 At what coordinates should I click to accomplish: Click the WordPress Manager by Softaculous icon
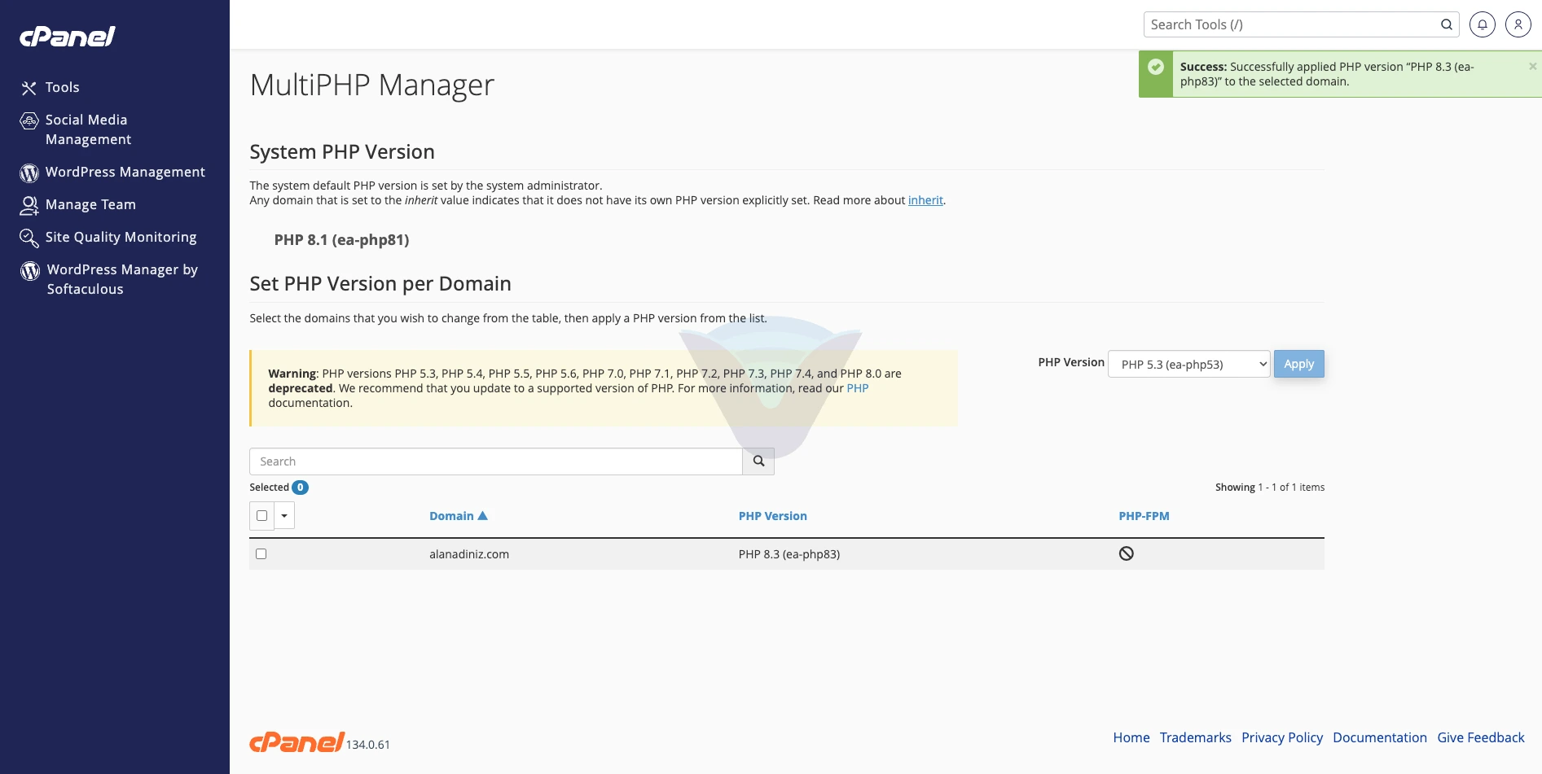click(x=30, y=270)
